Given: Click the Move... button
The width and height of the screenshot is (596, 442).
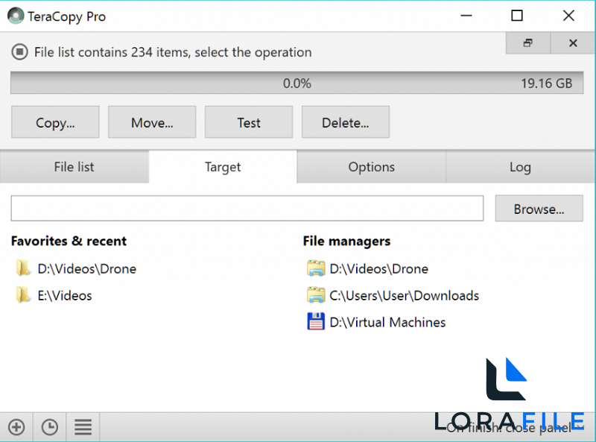Looking at the screenshot, I should coord(152,122).
